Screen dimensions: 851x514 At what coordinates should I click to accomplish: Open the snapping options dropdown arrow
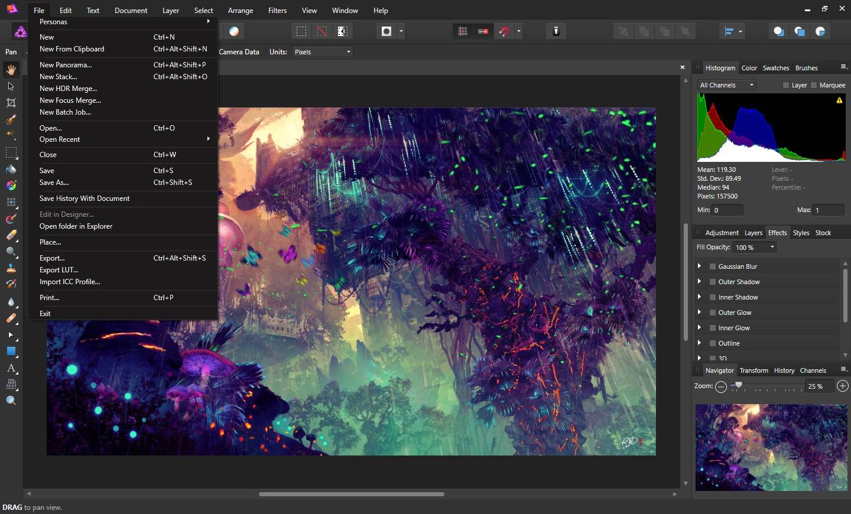(x=519, y=31)
